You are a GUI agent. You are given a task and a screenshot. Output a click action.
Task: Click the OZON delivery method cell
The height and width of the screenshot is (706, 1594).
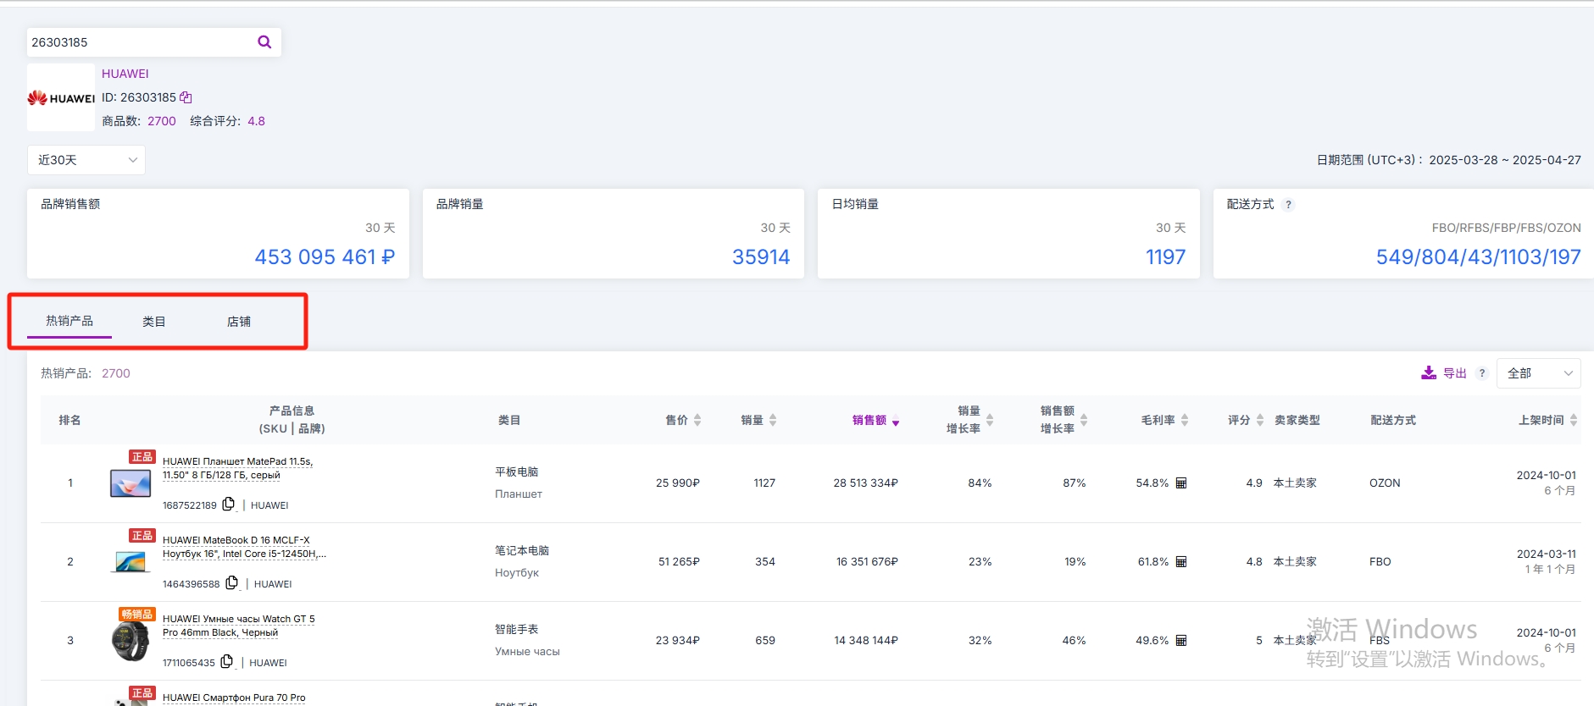point(1385,483)
